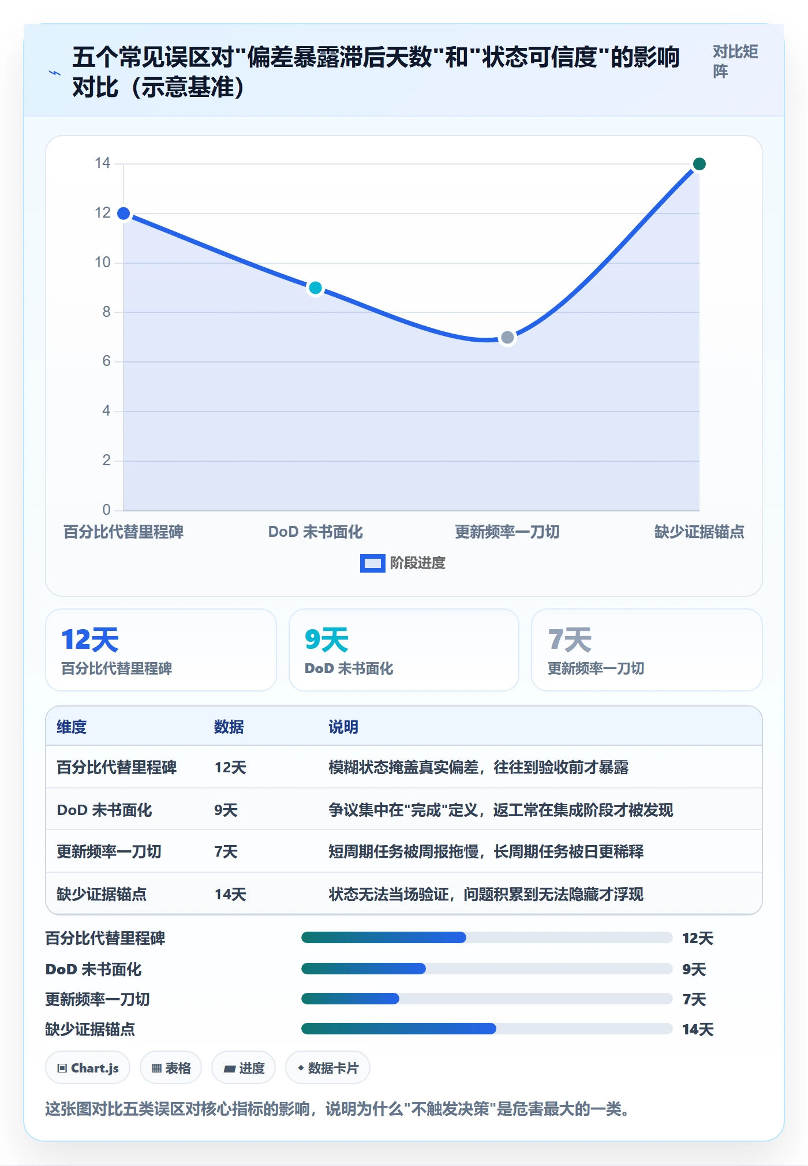Select the 数据卡片 tag chip
The width and height of the screenshot is (808, 1166).
tap(327, 1068)
